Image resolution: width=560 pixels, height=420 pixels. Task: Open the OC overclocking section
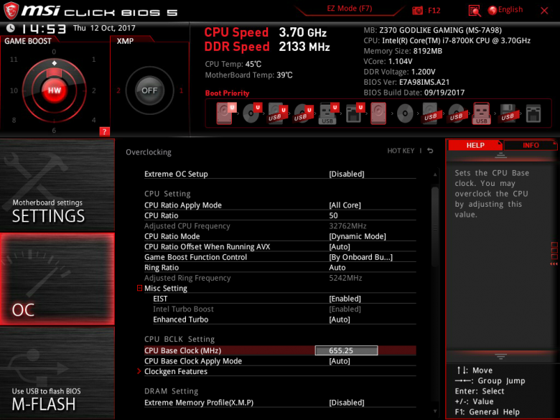tap(57, 279)
